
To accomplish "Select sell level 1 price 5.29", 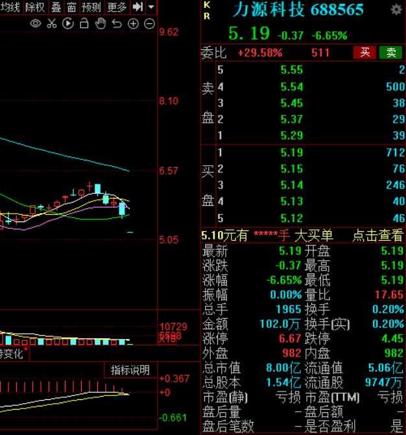I will (x=292, y=136).
